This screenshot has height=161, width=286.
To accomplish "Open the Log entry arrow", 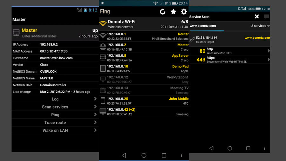I will (95, 99).
